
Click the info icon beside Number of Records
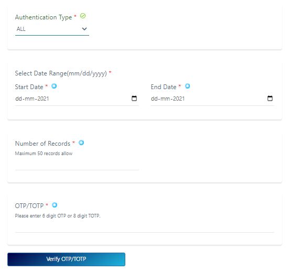81,143
